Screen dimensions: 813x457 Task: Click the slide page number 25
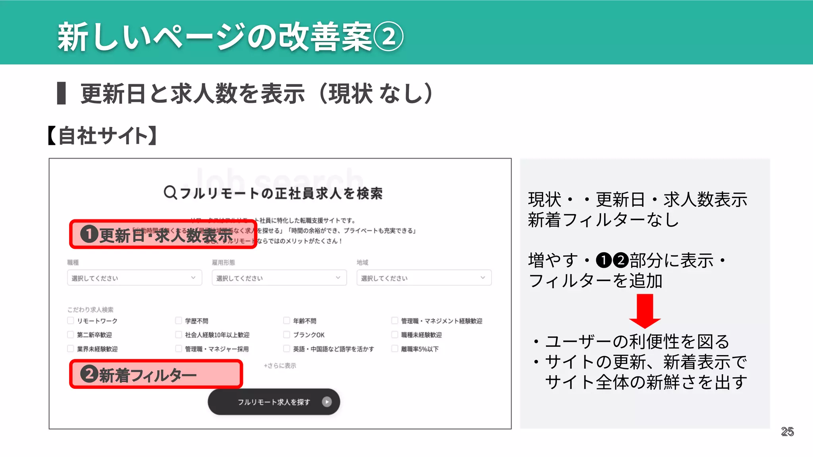(787, 432)
